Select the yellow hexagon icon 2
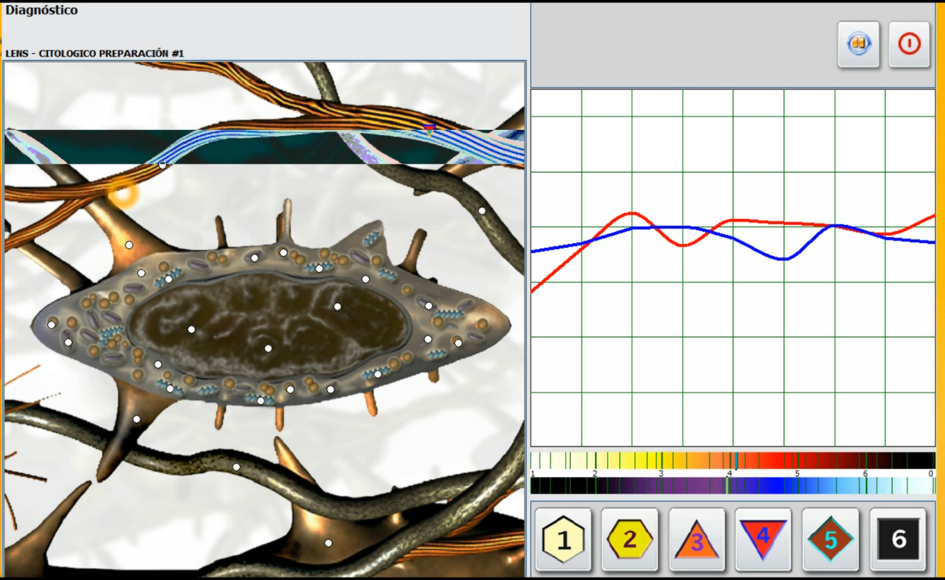This screenshot has height=580, width=945. pyautogui.click(x=630, y=539)
